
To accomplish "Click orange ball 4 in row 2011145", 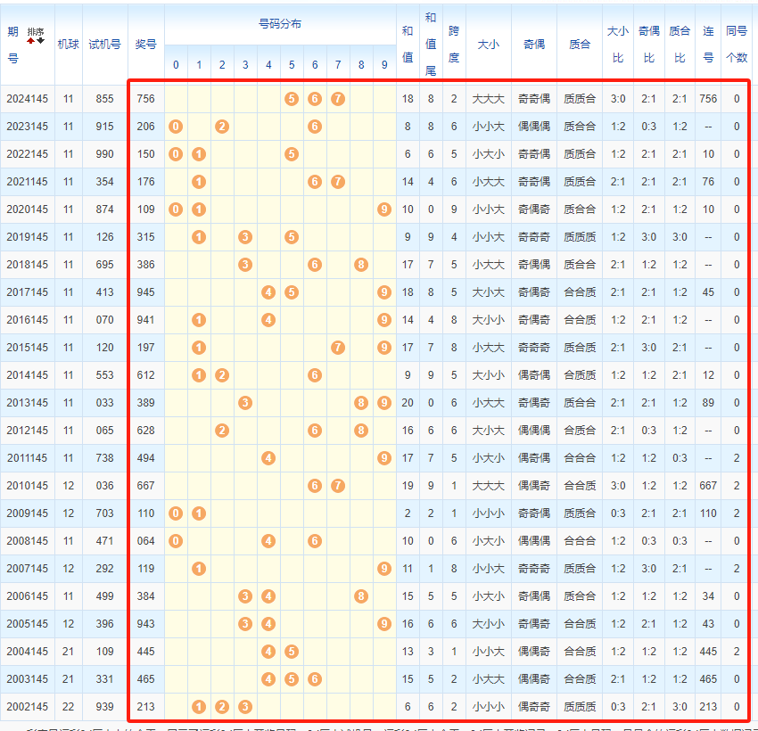I will click(x=268, y=458).
